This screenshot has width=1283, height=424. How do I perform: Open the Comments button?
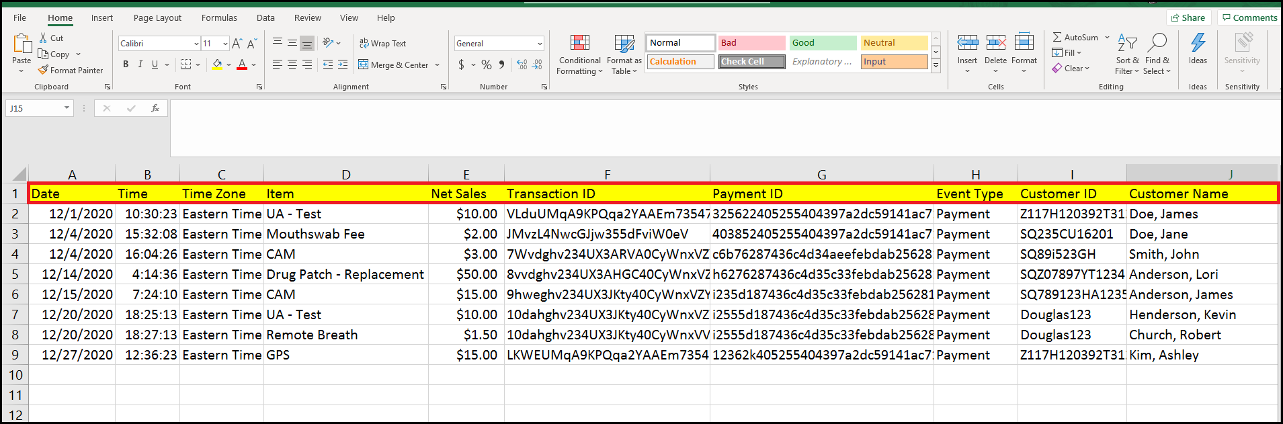coord(1249,18)
